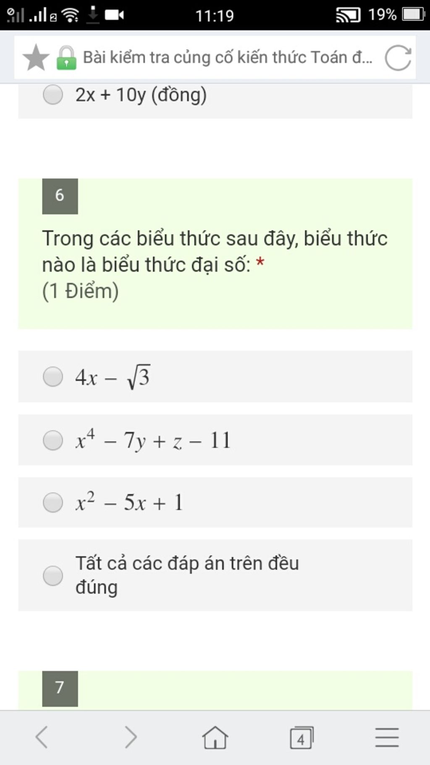Tap the battery indicator in status bar
Viewport: 430px width, 765px height.
[x=413, y=15]
